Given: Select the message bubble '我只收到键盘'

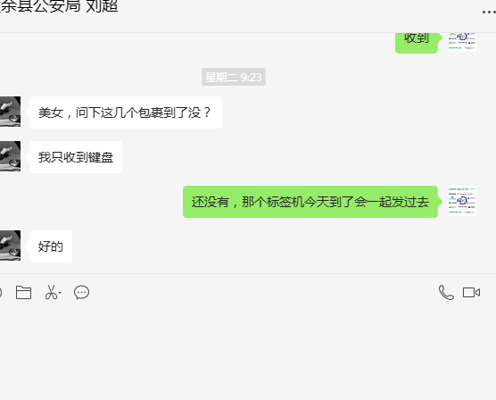Looking at the screenshot, I should (76, 157).
